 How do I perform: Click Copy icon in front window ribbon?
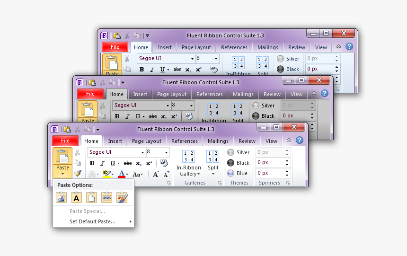tap(77, 163)
